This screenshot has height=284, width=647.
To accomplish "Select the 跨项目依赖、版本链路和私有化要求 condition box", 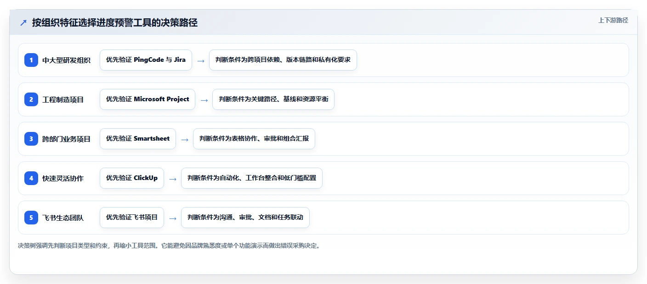I will [x=283, y=60].
